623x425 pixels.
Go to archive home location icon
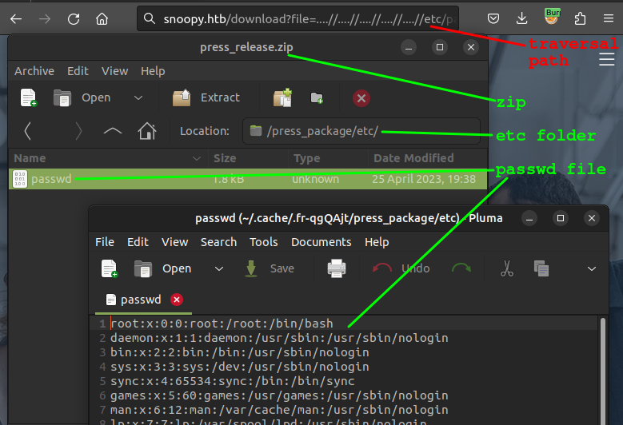146,131
